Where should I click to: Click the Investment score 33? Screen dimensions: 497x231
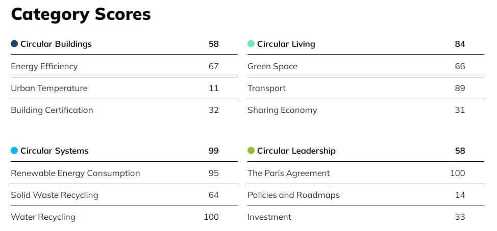pos(460,217)
